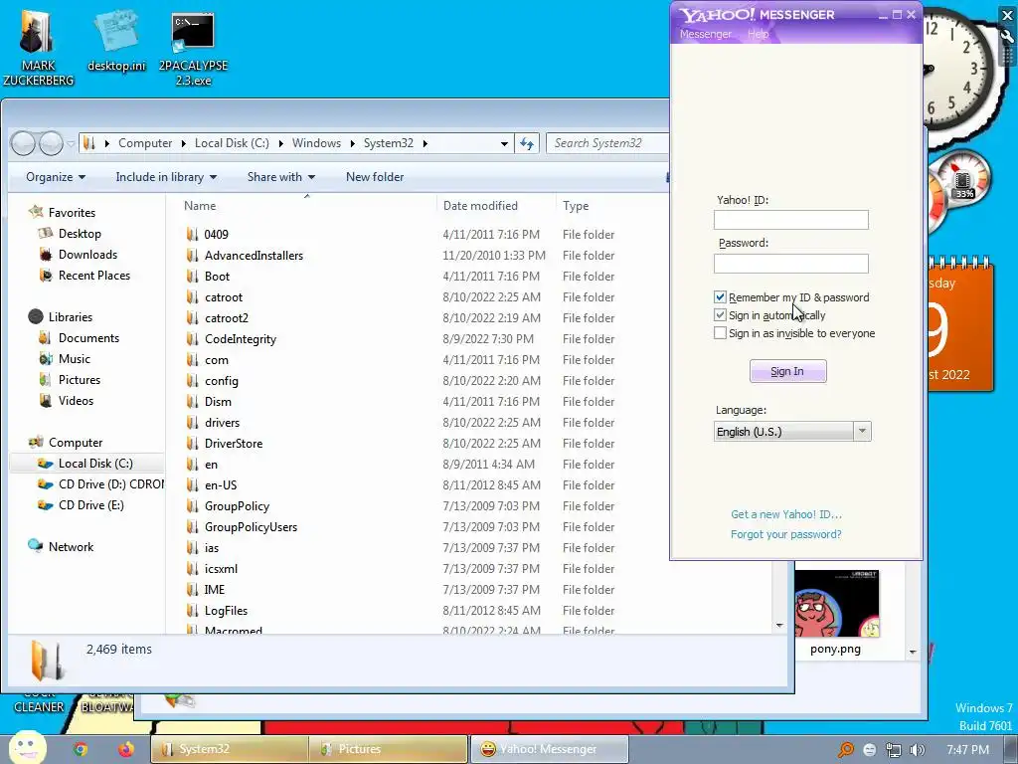The width and height of the screenshot is (1018, 764).
Task: Open the Messenger menu in Yahoo Messenger
Action: pyautogui.click(x=705, y=34)
